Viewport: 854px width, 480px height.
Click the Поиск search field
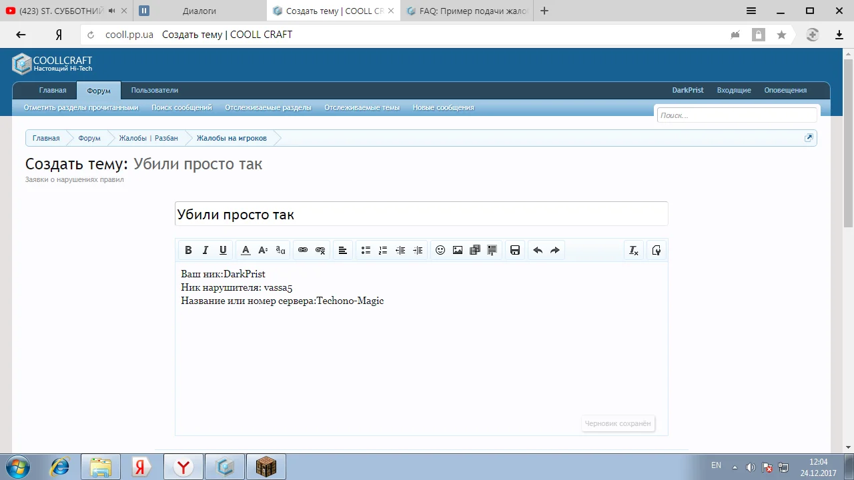737,115
